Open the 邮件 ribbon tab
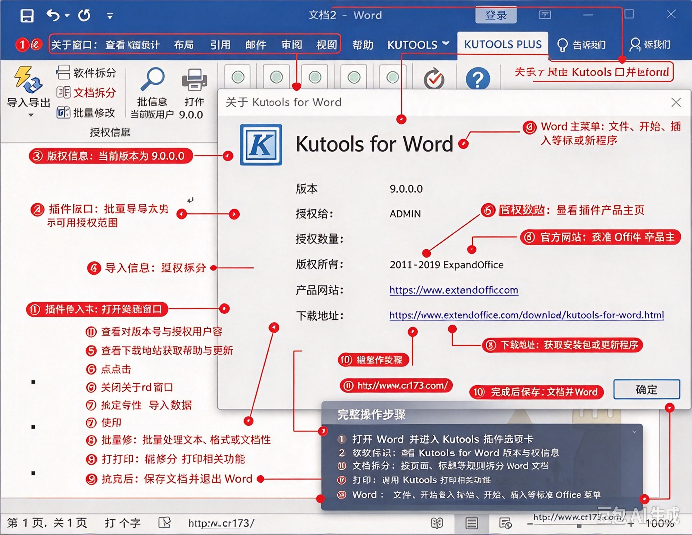692x535 pixels. (x=256, y=45)
